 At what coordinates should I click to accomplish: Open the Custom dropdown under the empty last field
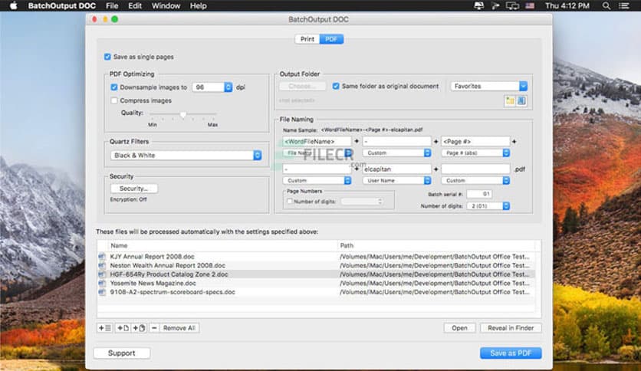point(476,181)
